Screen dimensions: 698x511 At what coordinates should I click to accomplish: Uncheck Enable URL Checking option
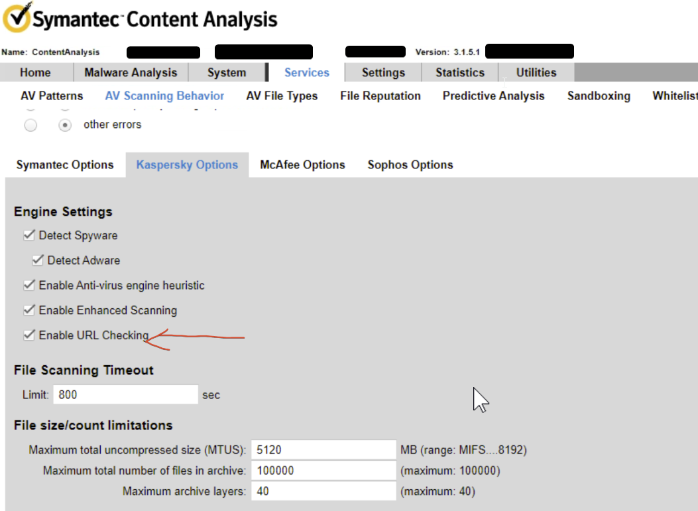(x=29, y=335)
